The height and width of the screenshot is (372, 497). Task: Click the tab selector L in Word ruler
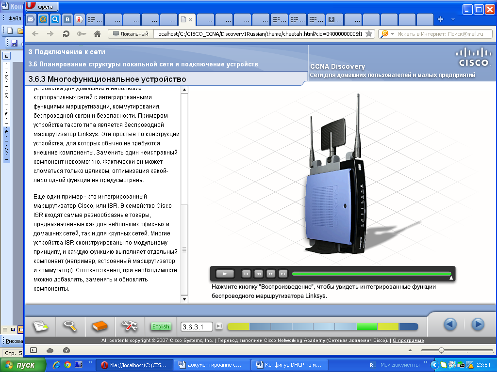pyautogui.click(x=7, y=56)
